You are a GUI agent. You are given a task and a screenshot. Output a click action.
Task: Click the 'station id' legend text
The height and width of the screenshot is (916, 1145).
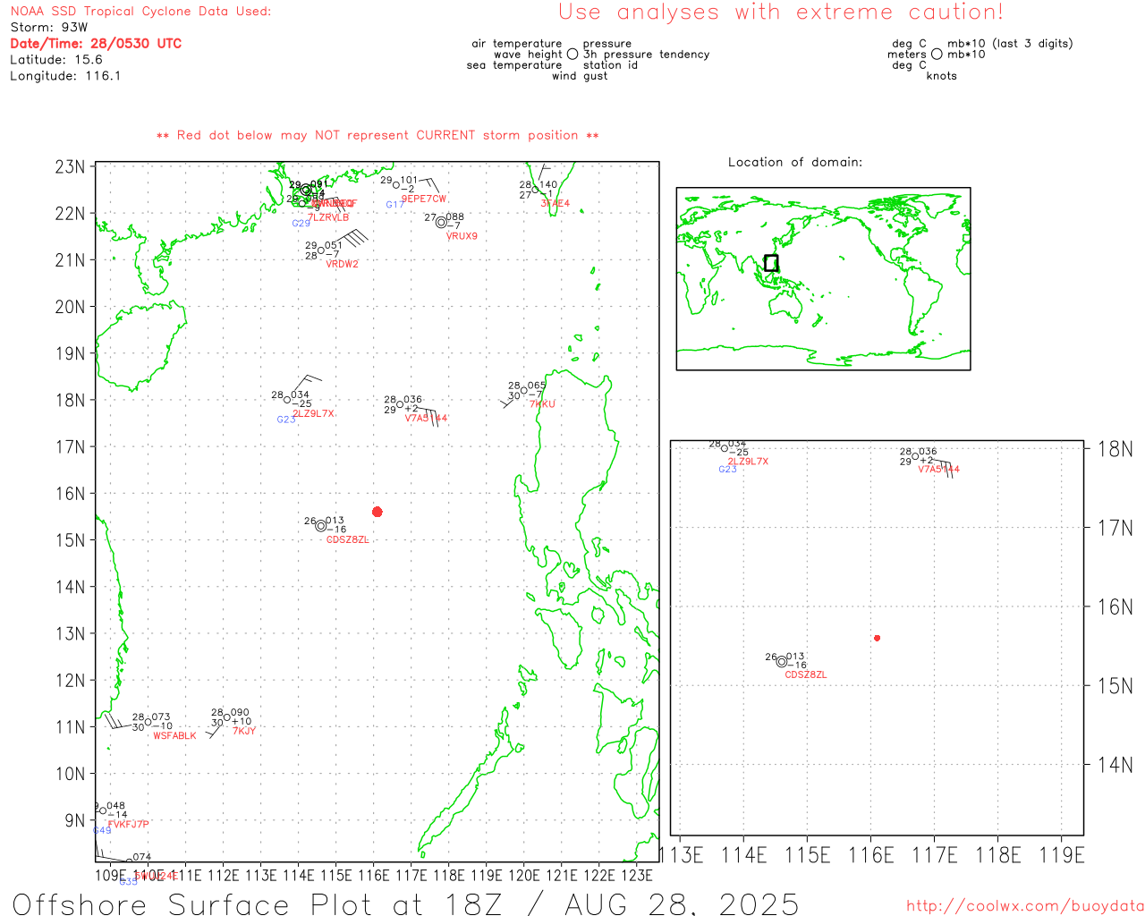click(611, 65)
